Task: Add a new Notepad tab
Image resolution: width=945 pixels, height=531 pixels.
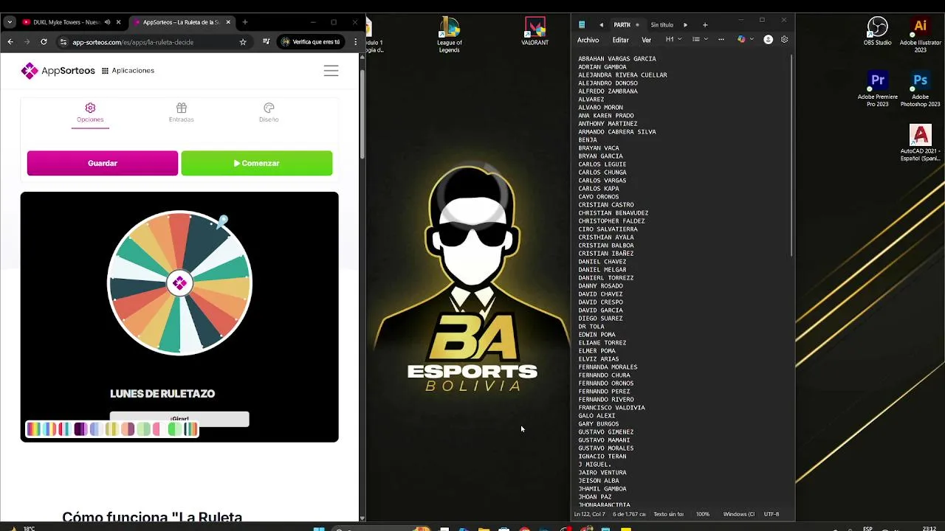Action: (705, 25)
